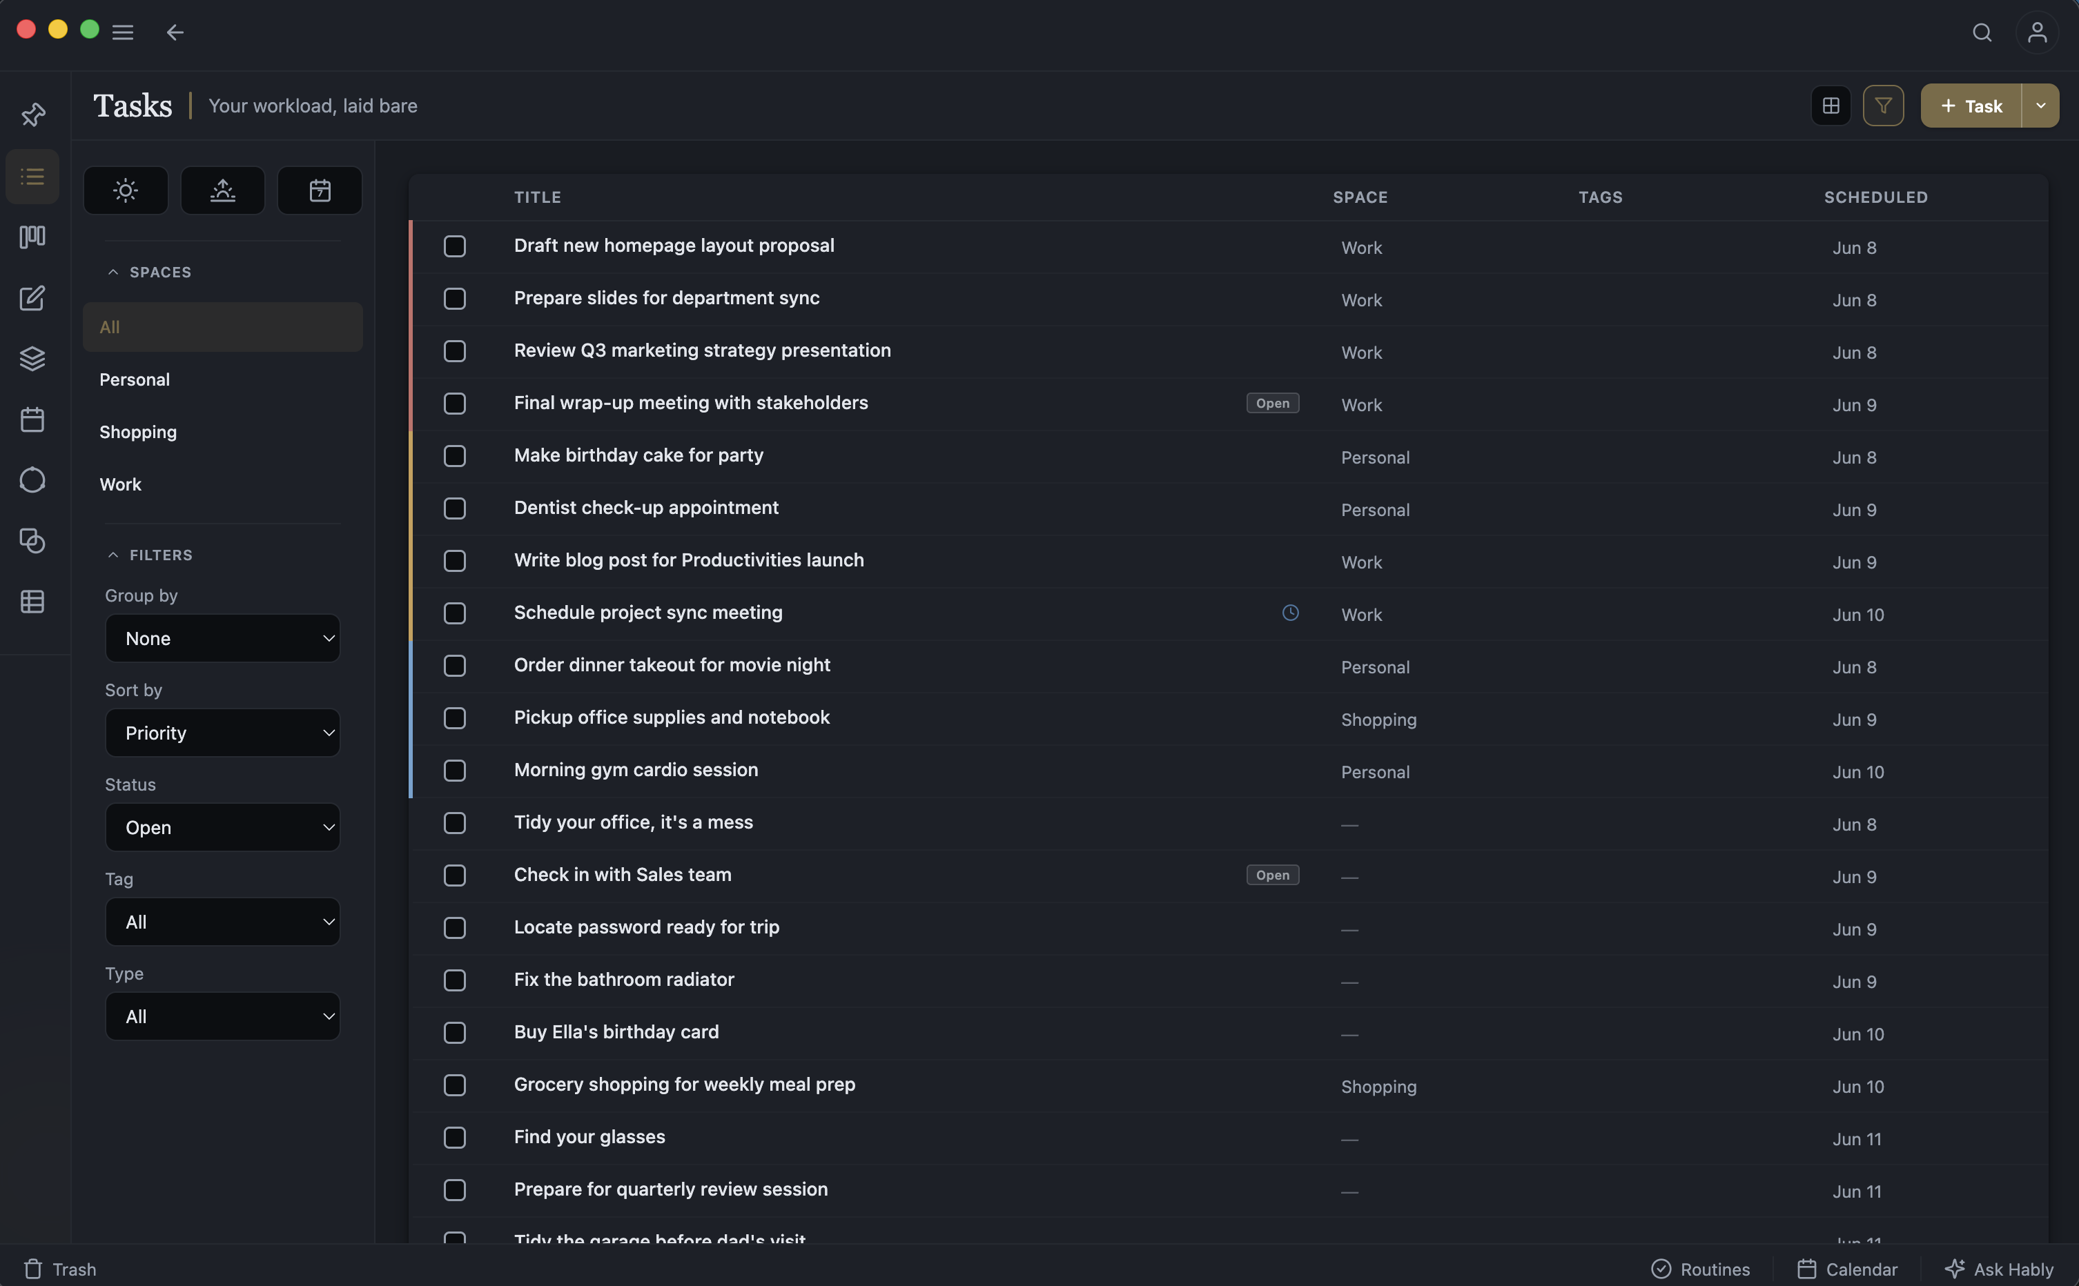
Task: Check Tidy your office, it's a mess
Action: (455, 823)
